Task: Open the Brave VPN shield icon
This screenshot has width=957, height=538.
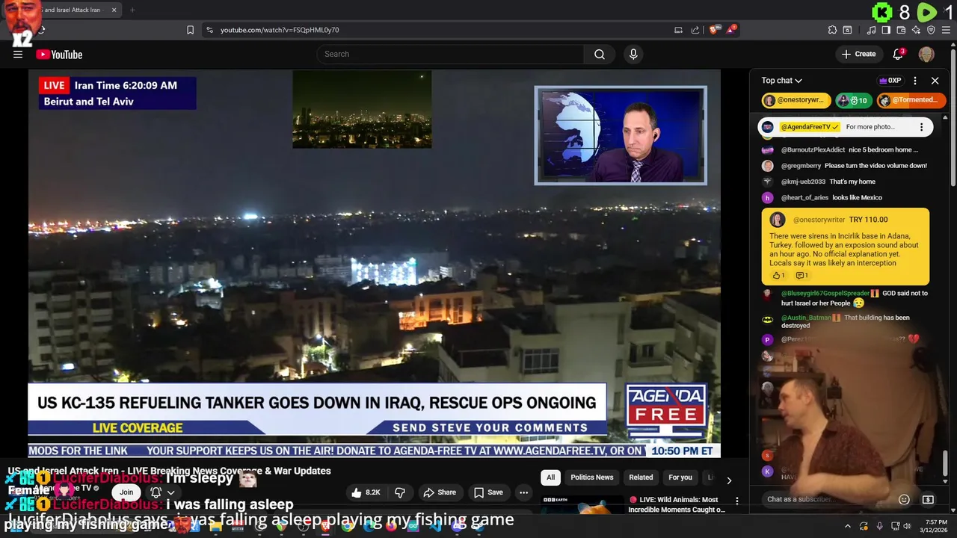Action: click(x=931, y=30)
